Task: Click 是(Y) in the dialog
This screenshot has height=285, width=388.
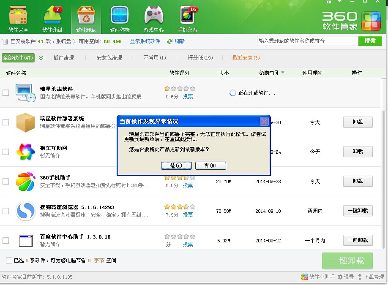Action: pos(176,166)
